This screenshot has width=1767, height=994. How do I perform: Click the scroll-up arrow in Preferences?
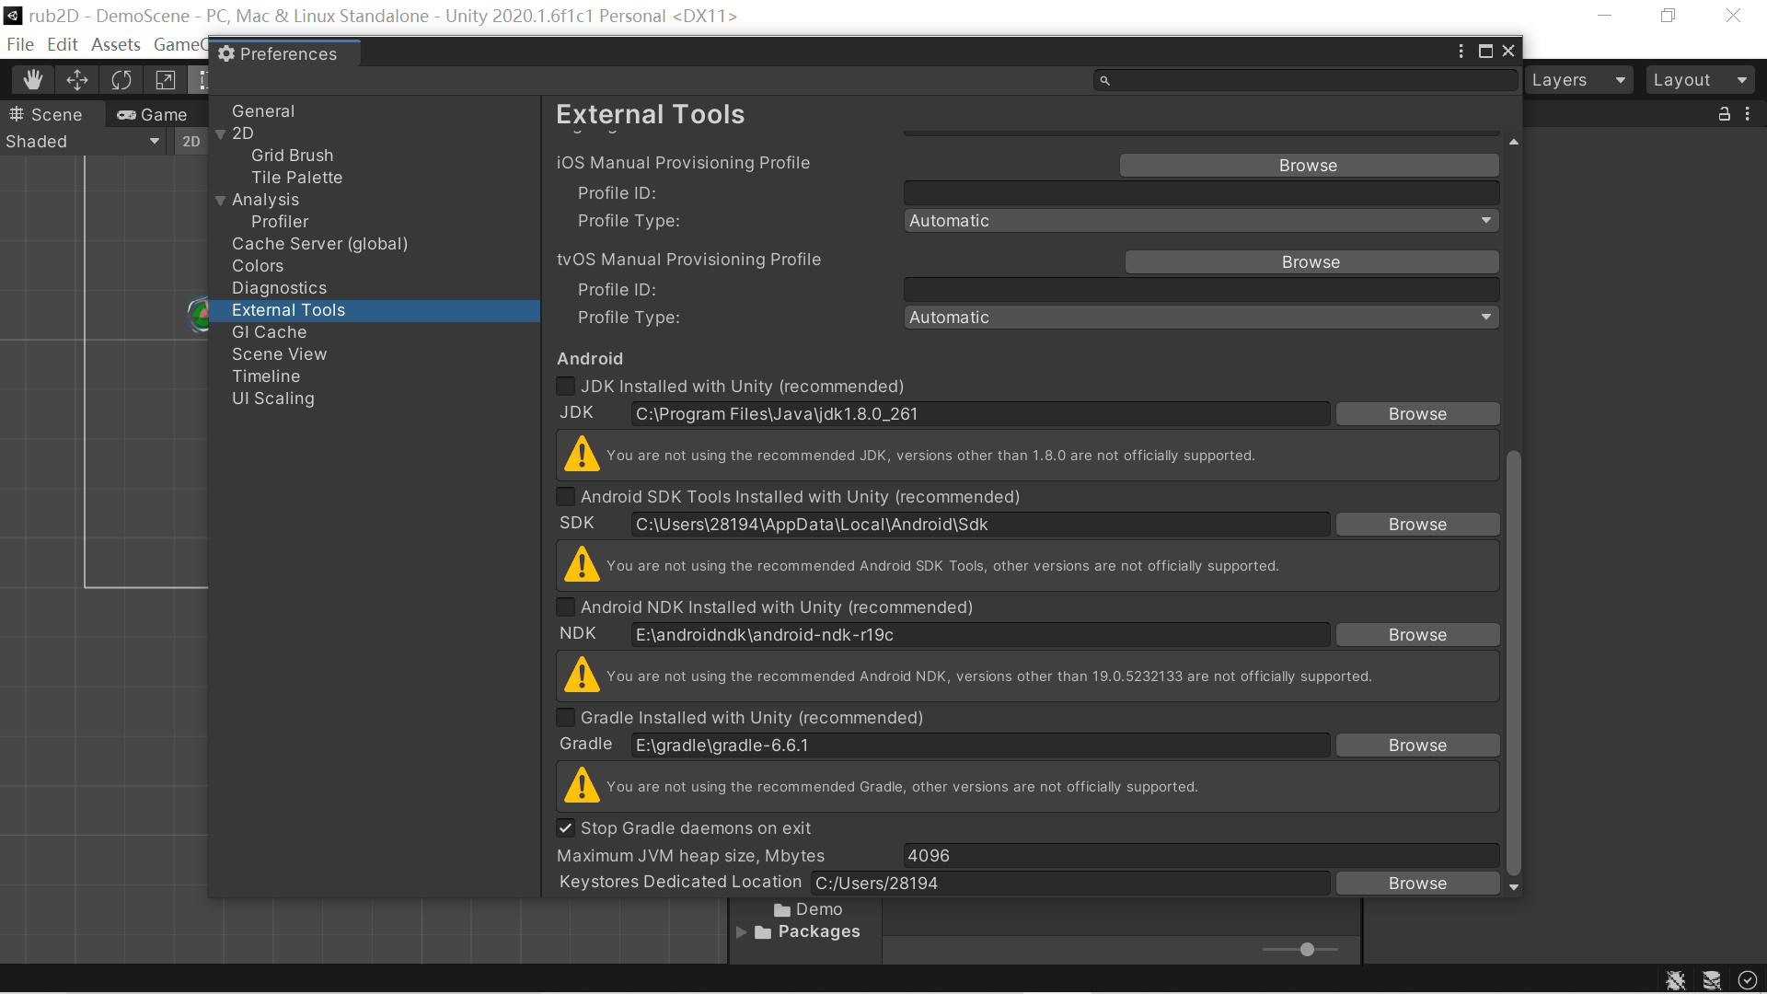click(1514, 142)
